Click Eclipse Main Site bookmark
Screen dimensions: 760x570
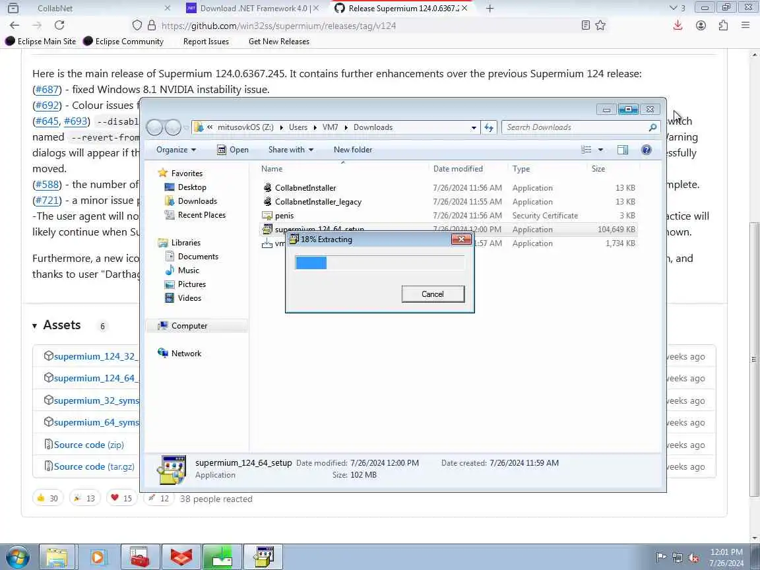click(41, 41)
